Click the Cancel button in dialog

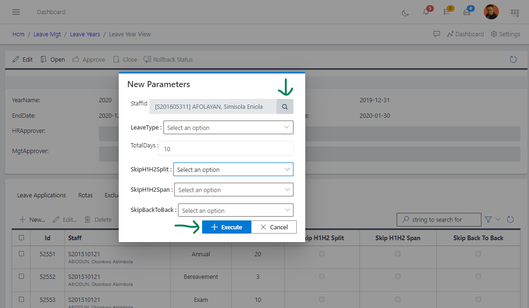274,227
